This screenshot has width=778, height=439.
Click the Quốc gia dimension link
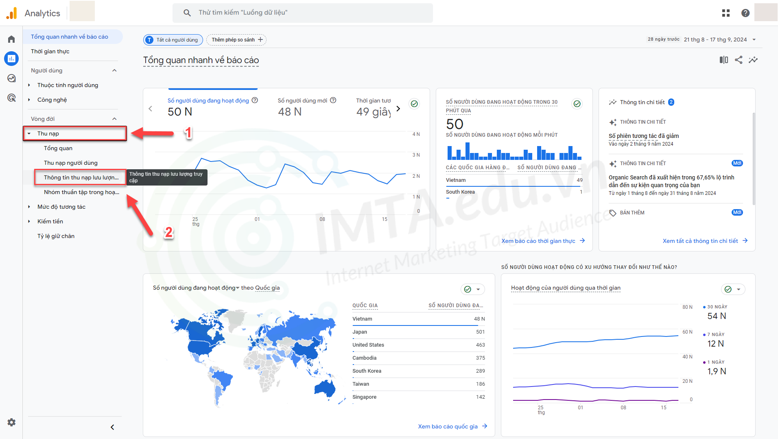coord(267,288)
